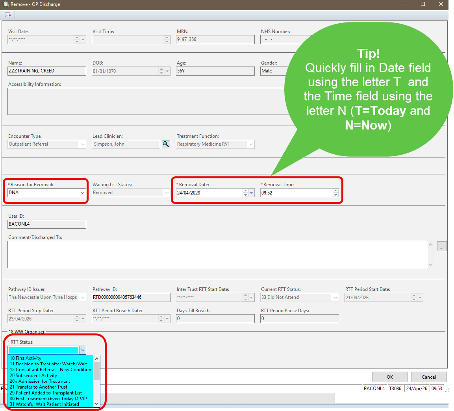Collapse the RTT Status dropdown arrow
454x411 pixels.
(x=82, y=350)
